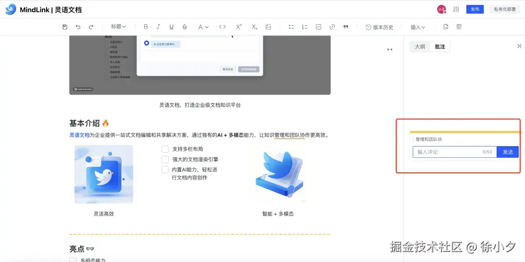Undo the last edit
Viewport: 525px width, 262px height.
(x=78, y=27)
